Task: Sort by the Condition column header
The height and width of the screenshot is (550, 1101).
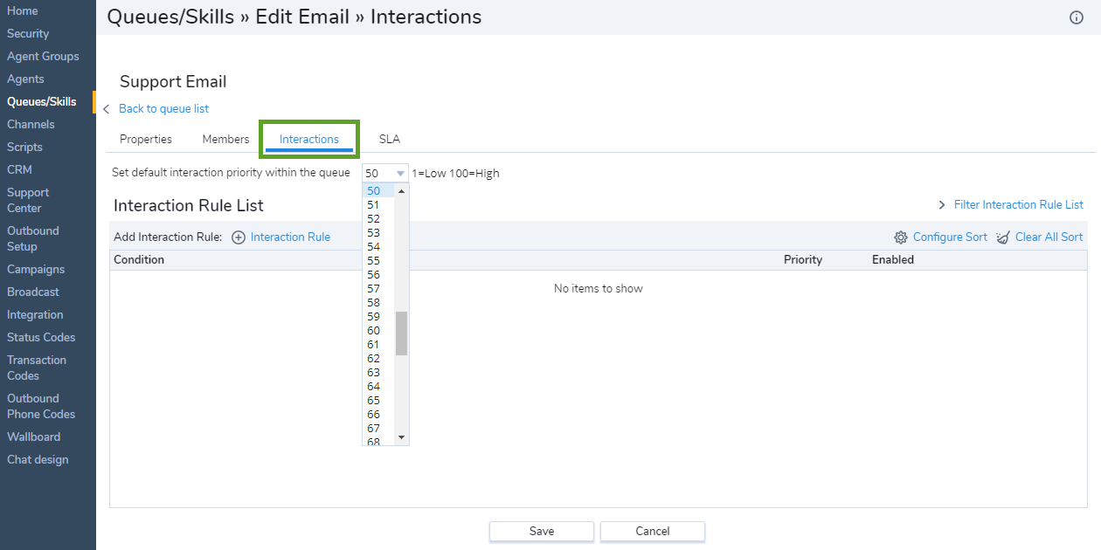Action: pos(139,260)
